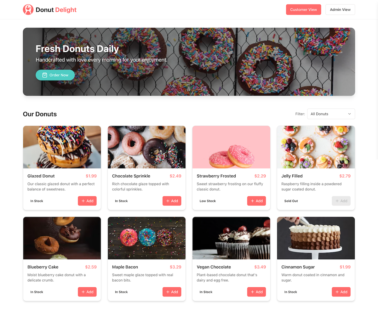378x321 pixels.
Task: Expand the filter chevron arrow
Action: 349,114
